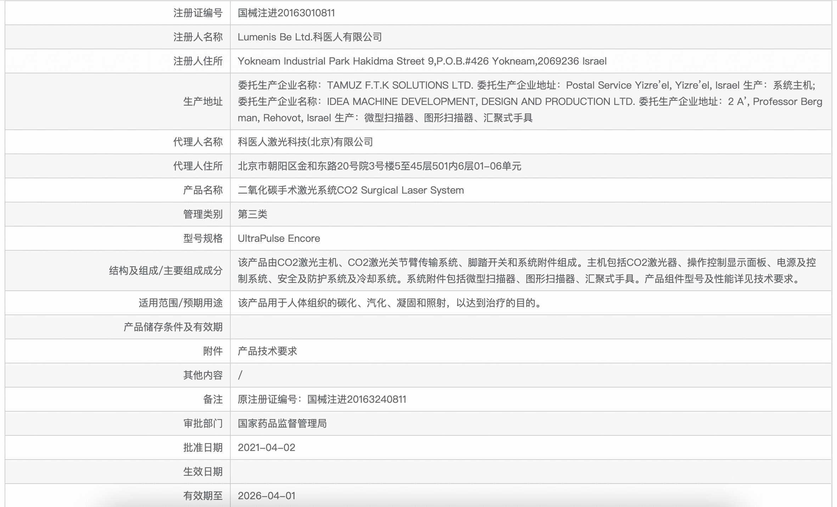837x507 pixels.
Task: Click the product name CO2 Surgical Laser System
Action: (351, 190)
